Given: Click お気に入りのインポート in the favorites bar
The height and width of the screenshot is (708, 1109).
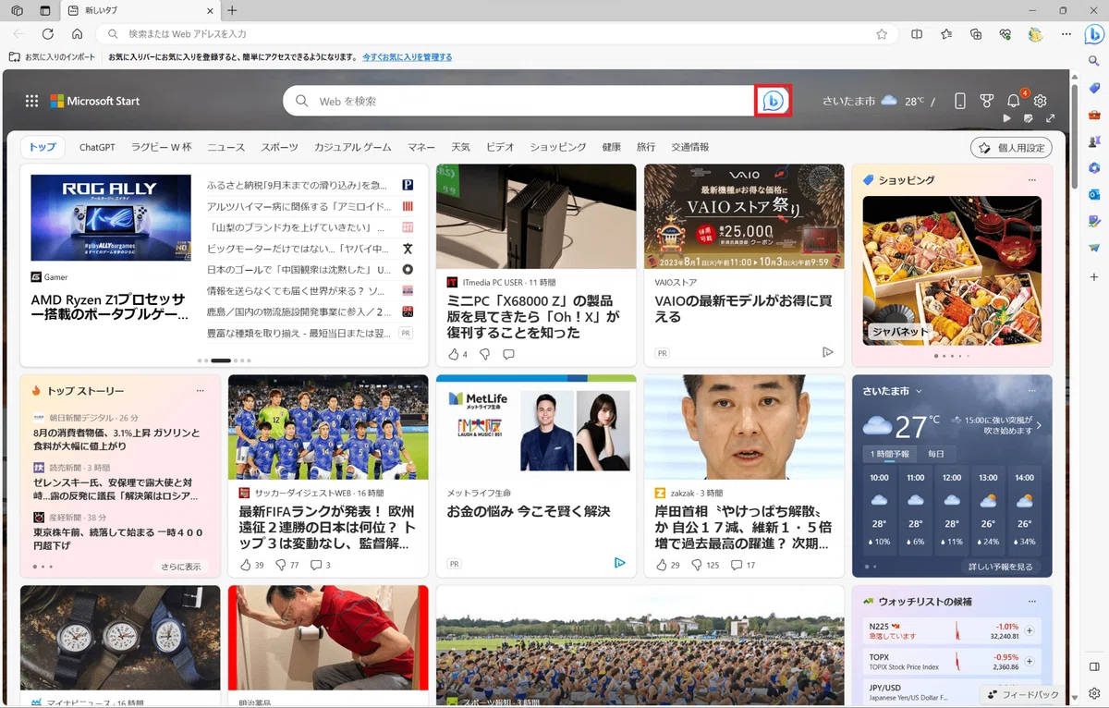Looking at the screenshot, I should coord(53,57).
